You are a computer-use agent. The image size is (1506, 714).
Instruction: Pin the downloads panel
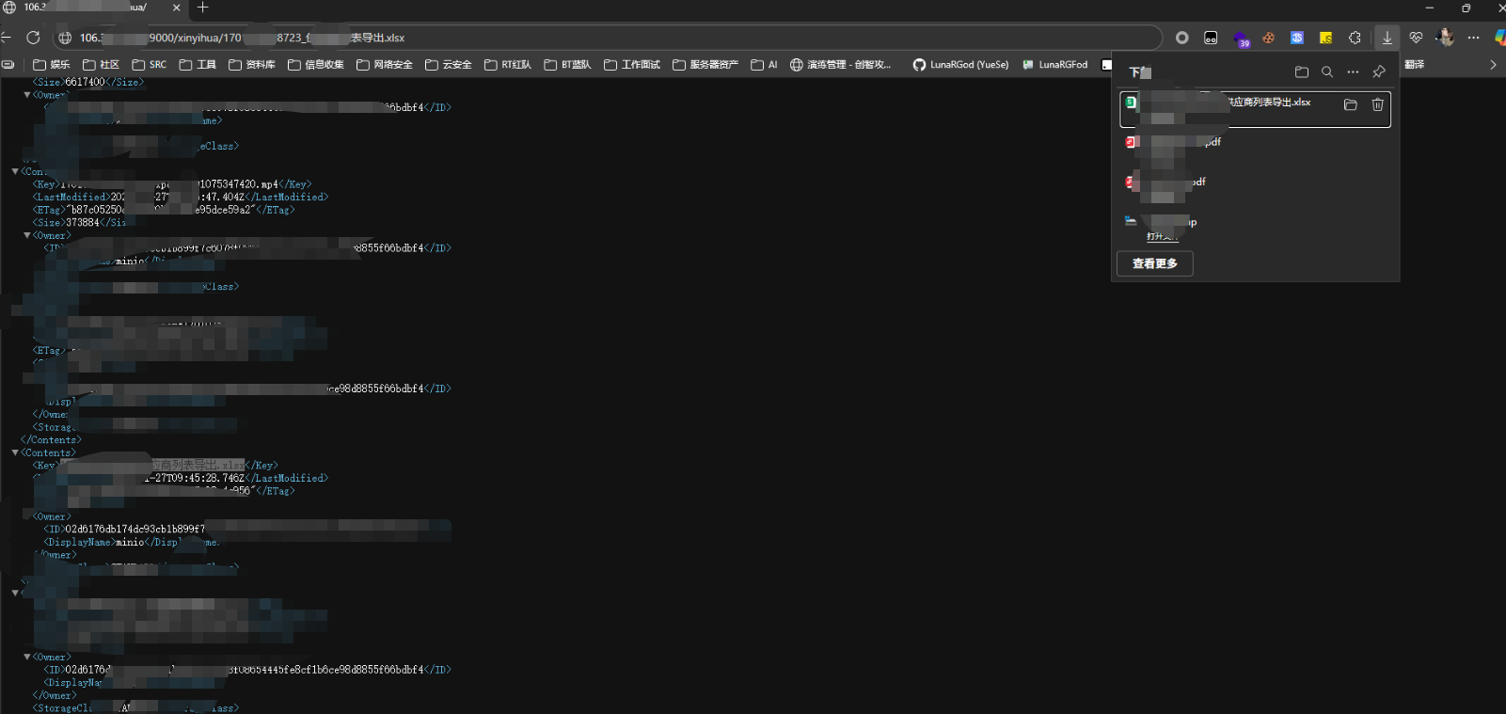click(x=1379, y=71)
